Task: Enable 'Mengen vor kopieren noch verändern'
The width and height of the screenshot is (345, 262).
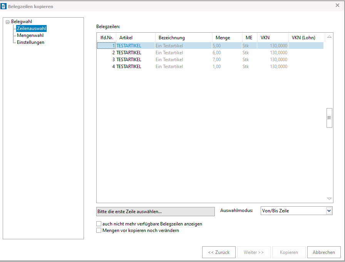Action: (99, 230)
